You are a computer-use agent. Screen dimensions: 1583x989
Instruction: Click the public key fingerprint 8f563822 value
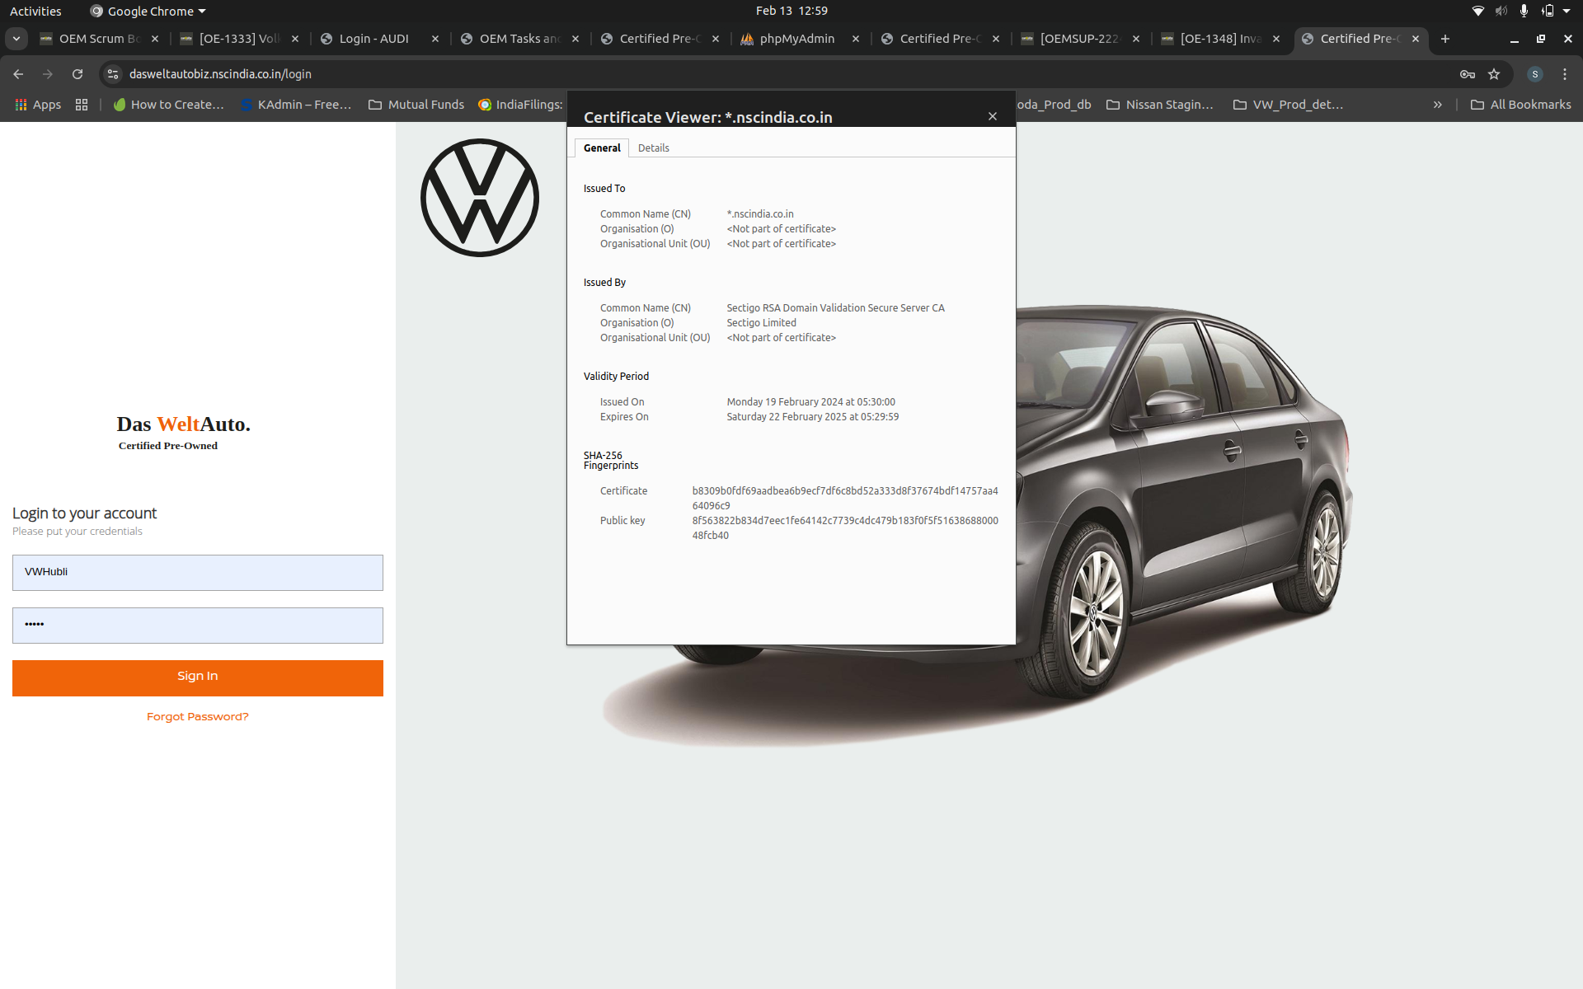coord(845,528)
